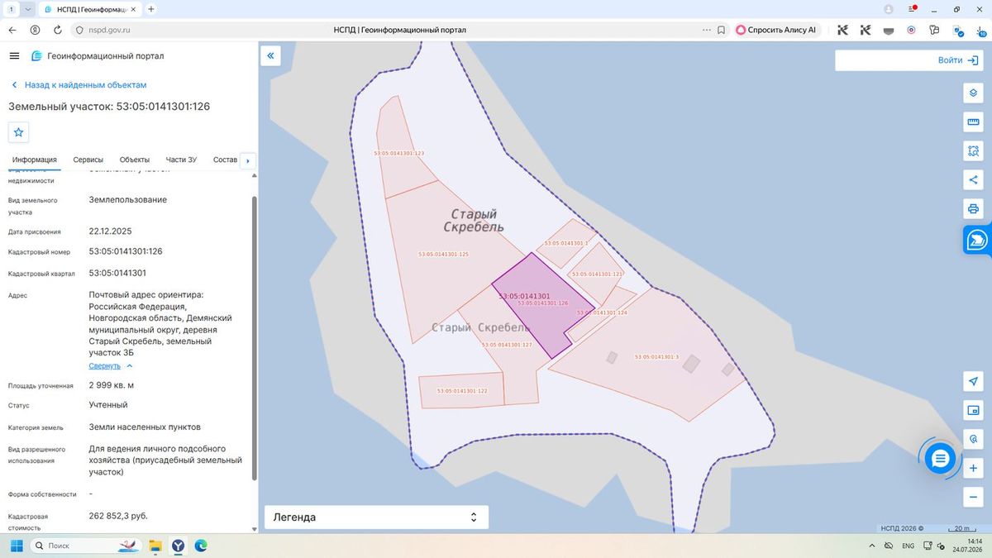The height and width of the screenshot is (558, 992).
Task: Open browser page actions three-dots menu
Action: pos(706,30)
